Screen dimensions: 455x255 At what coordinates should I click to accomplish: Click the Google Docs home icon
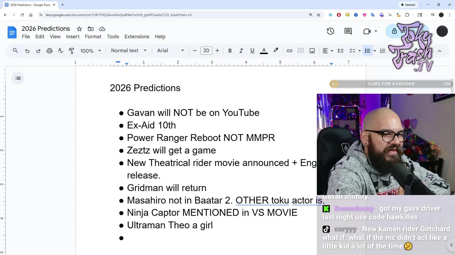pos(12,32)
